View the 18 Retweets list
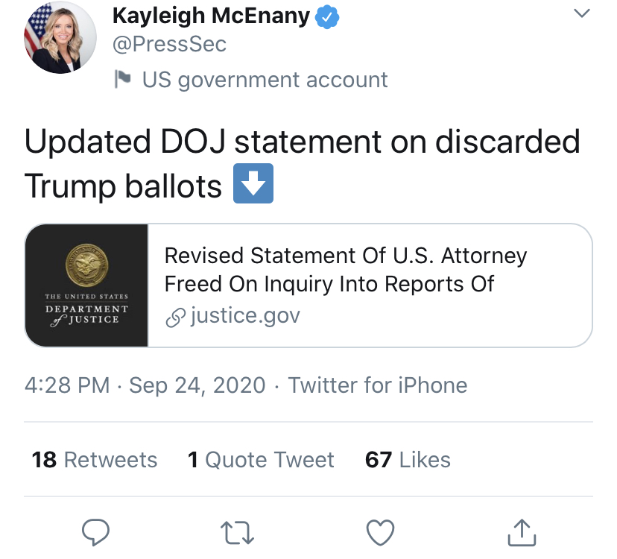This screenshot has width=617, height=559. (x=95, y=460)
